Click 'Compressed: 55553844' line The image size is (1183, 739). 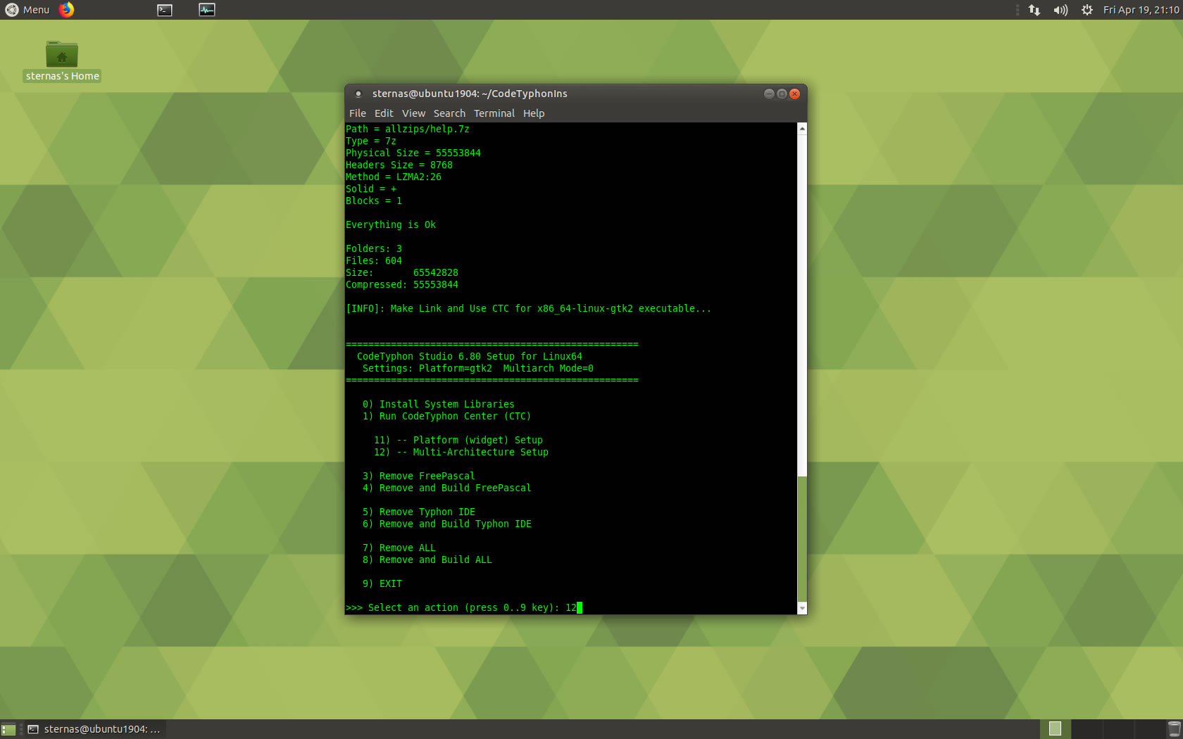402,284
